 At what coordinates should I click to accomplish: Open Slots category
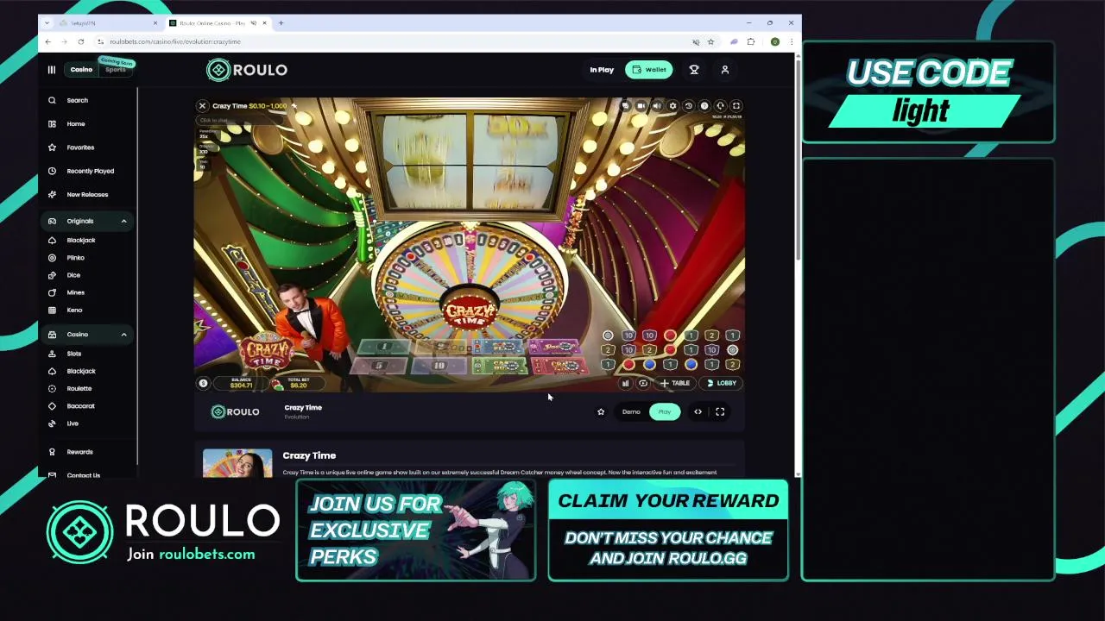point(73,354)
